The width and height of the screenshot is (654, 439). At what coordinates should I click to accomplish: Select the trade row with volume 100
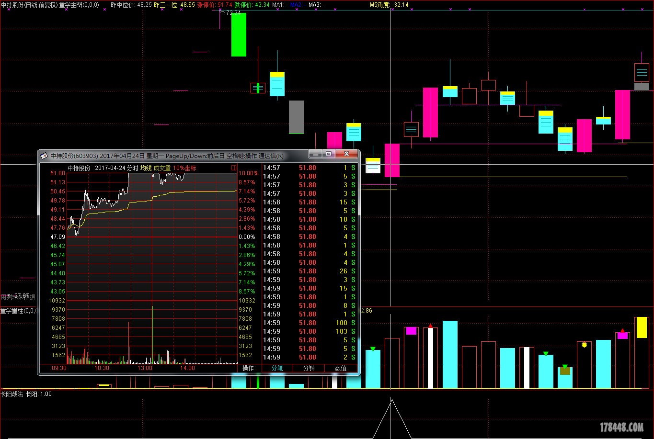click(x=310, y=323)
